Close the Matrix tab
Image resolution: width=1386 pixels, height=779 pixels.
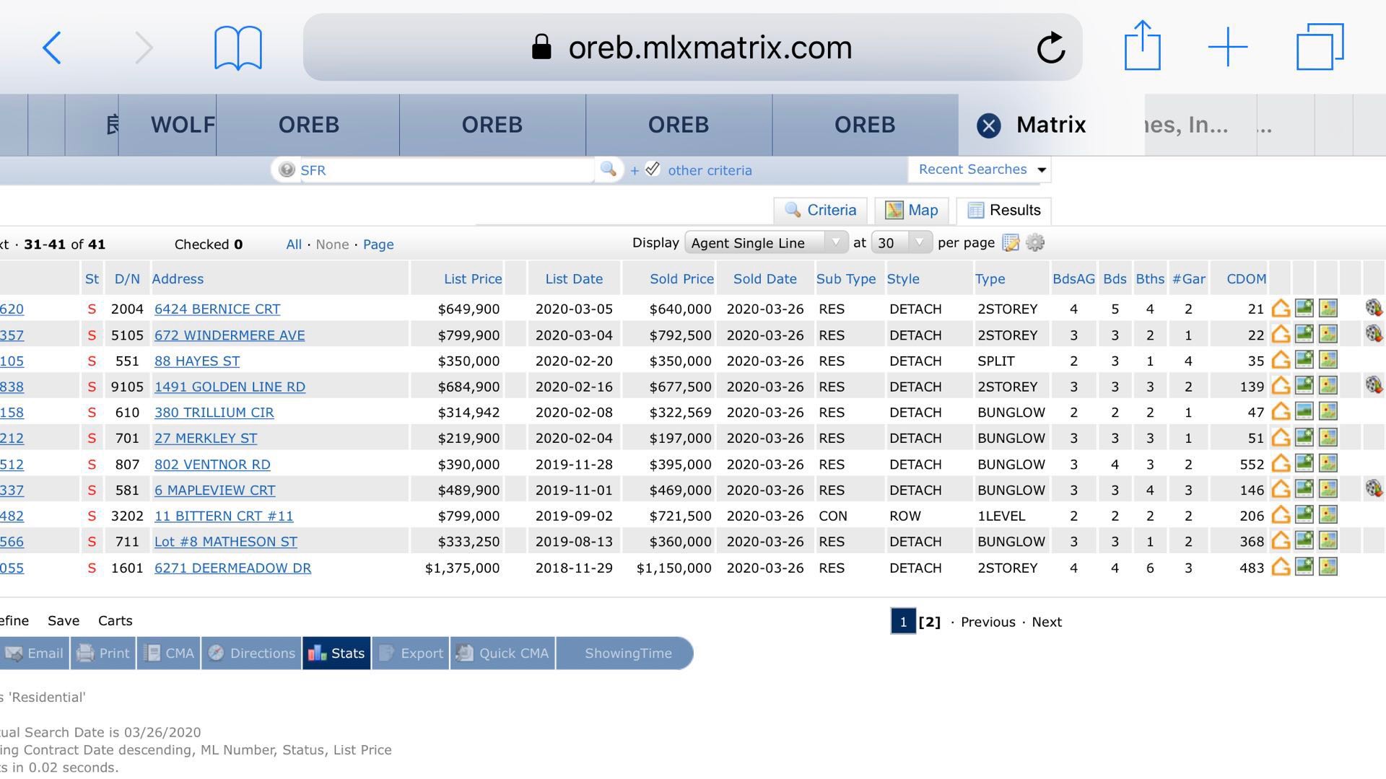(988, 126)
